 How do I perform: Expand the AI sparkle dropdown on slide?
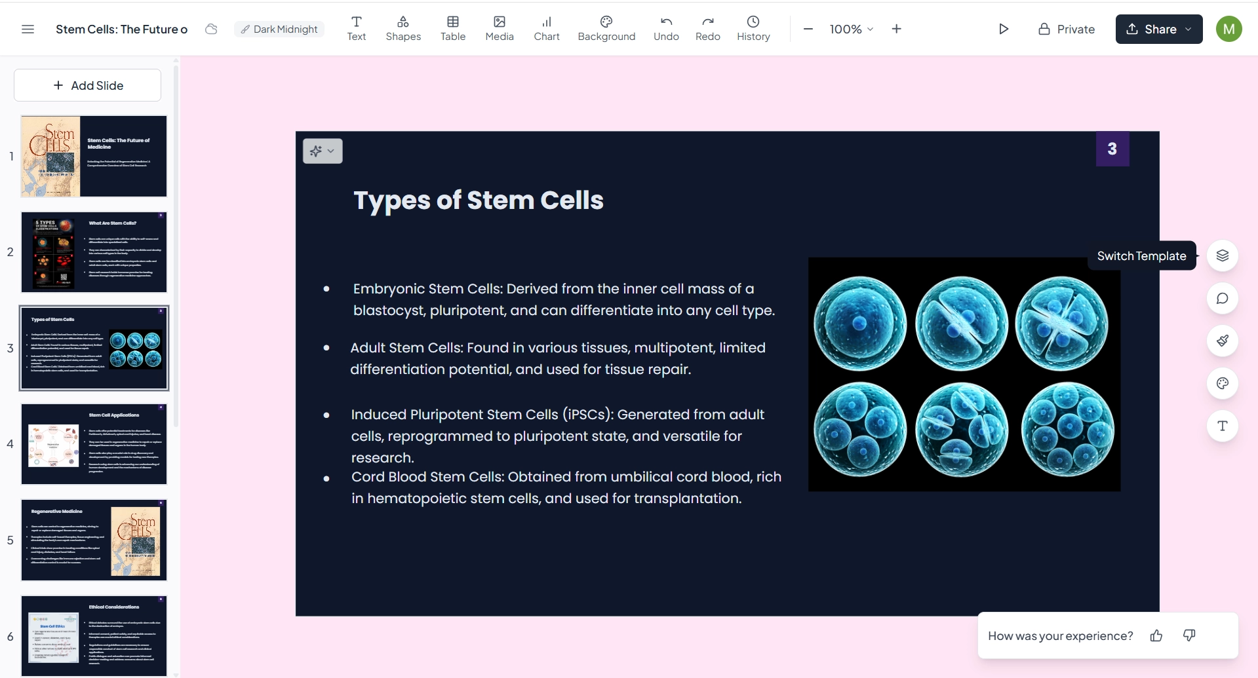[323, 151]
